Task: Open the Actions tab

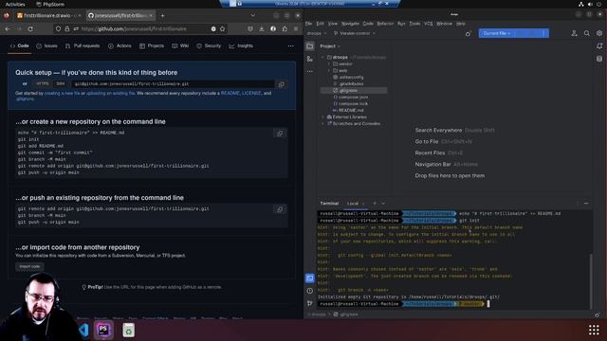Action: point(120,46)
